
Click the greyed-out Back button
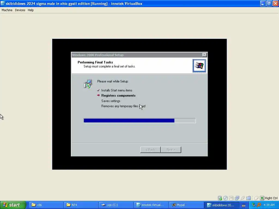coord(150,150)
